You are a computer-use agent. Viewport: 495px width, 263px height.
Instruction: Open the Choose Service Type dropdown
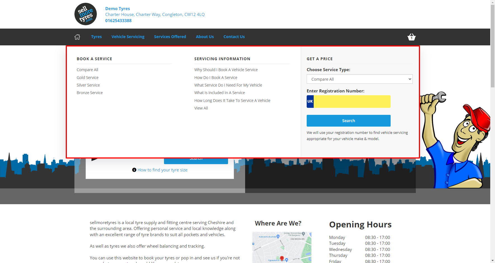(x=359, y=79)
